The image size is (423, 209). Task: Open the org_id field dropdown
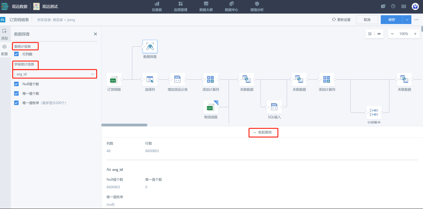pos(55,74)
